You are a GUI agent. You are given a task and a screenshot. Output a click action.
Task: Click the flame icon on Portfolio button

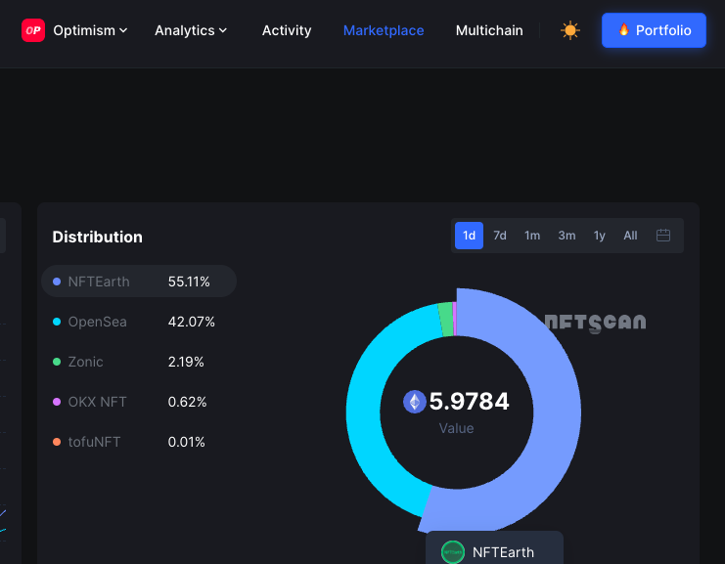click(624, 29)
